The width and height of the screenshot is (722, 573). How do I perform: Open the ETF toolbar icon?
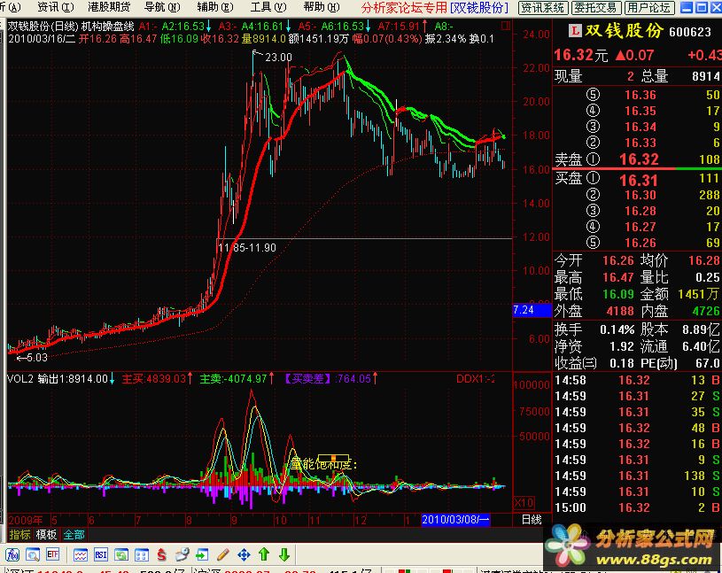pos(53,554)
